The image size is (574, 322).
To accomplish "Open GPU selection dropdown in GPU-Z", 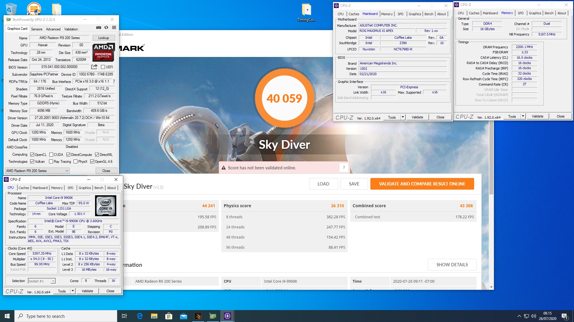I will (37, 171).
